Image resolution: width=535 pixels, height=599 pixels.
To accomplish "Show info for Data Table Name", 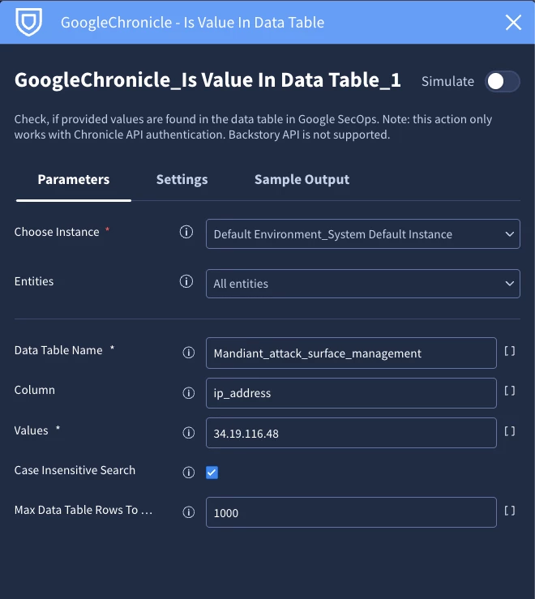I will 188,353.
